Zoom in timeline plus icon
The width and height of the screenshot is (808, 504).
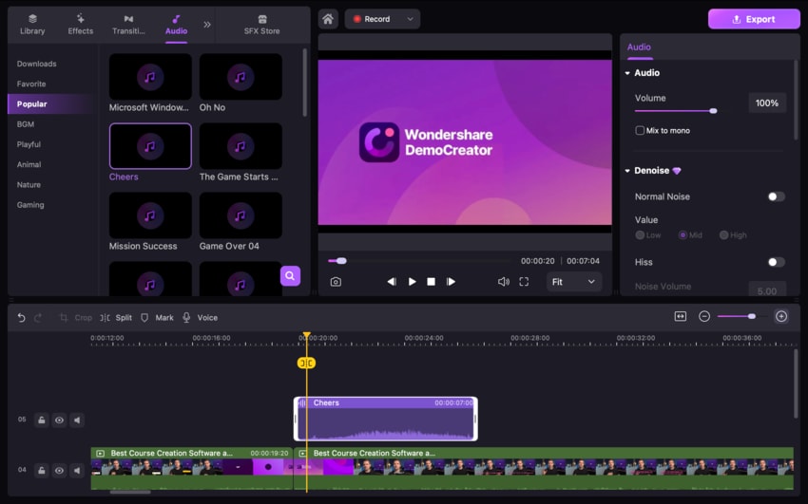(781, 316)
